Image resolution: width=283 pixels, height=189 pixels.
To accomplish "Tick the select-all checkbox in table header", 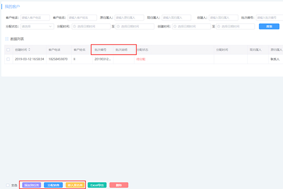I will [x=8, y=49].
